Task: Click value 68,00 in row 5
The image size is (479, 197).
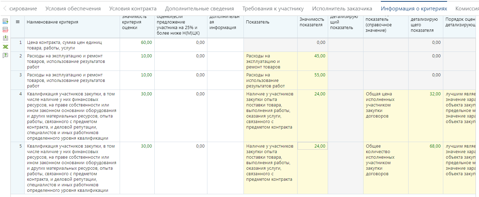Action: point(435,146)
